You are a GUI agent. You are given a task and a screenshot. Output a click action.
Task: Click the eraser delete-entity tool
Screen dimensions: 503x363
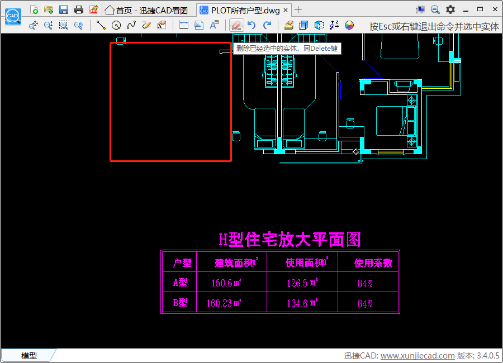(236, 25)
